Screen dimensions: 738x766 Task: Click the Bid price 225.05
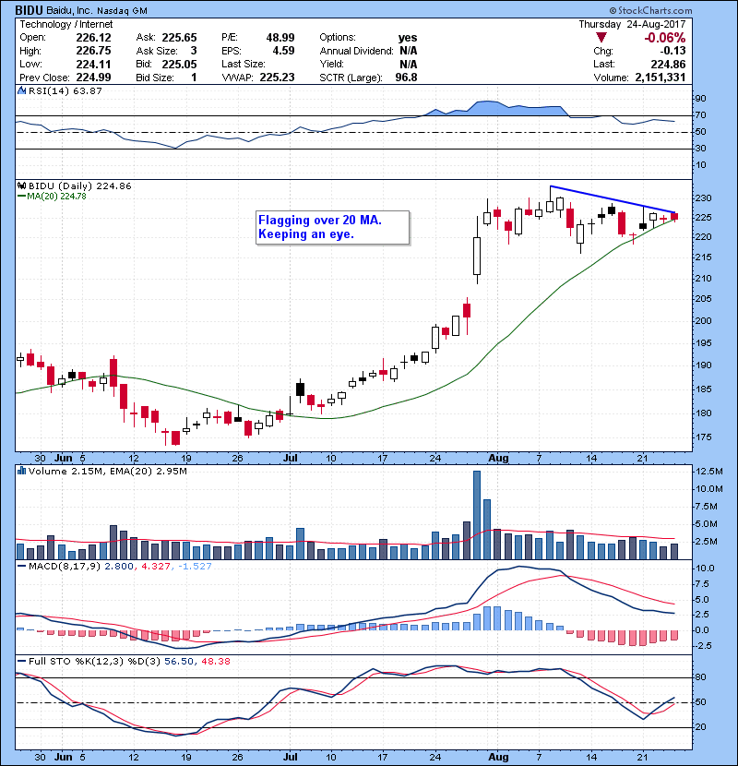click(179, 64)
